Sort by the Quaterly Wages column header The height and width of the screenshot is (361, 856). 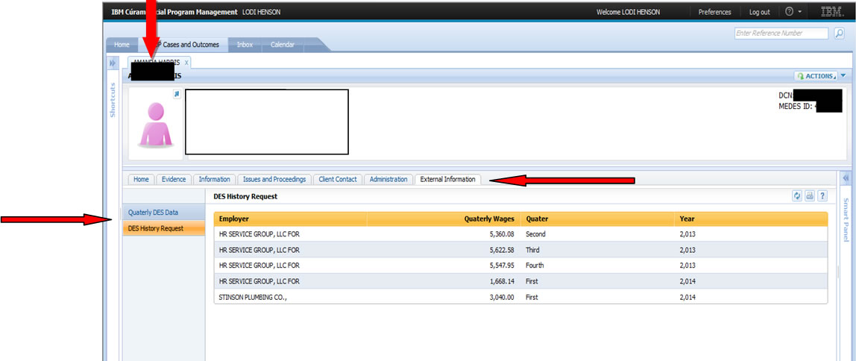click(444, 219)
